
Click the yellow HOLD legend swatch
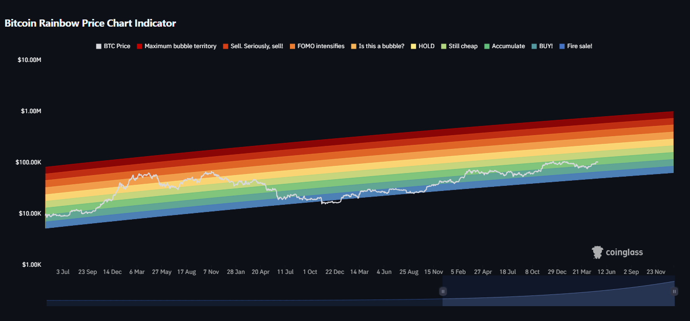pos(414,46)
